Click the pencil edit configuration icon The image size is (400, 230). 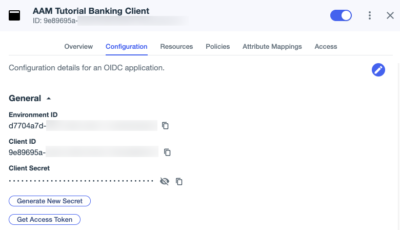378,70
